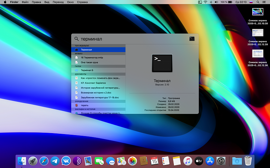The image size is (270, 168).
Task: Open the Photos app in Dock
Action: pyautogui.click(x=132, y=161)
